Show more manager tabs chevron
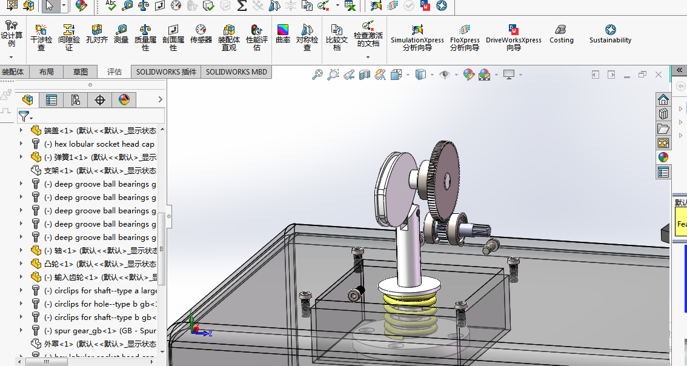 [161, 99]
